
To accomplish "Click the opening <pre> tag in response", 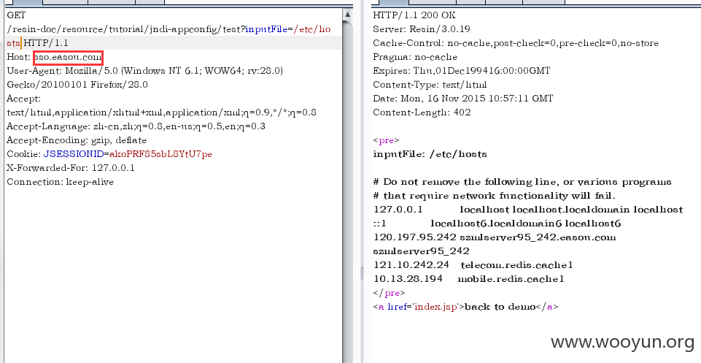I will click(387, 140).
